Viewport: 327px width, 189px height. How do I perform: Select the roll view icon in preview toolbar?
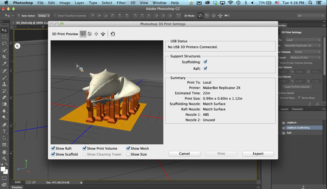90,34
